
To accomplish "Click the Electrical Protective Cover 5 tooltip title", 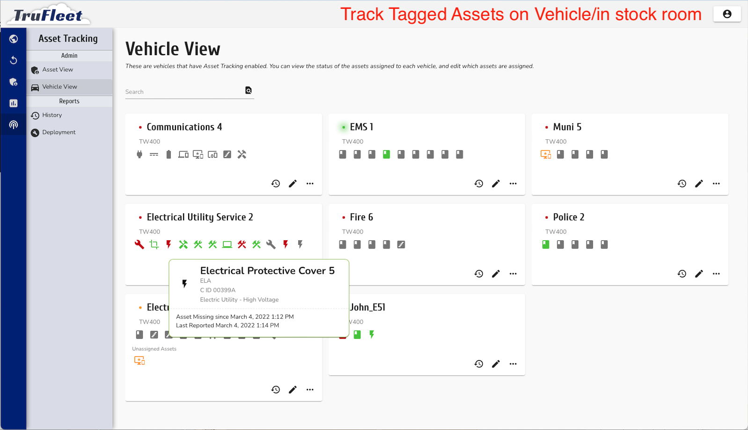I will [x=267, y=271].
